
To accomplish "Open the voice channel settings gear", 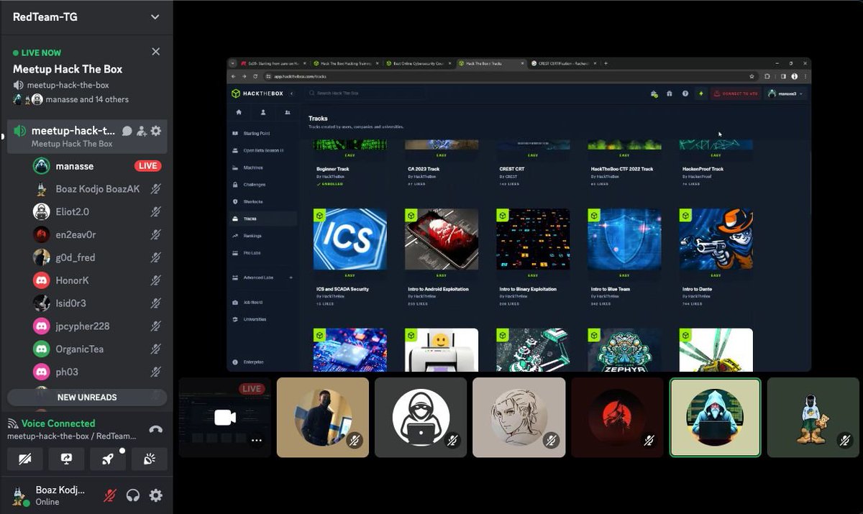I will tap(155, 131).
